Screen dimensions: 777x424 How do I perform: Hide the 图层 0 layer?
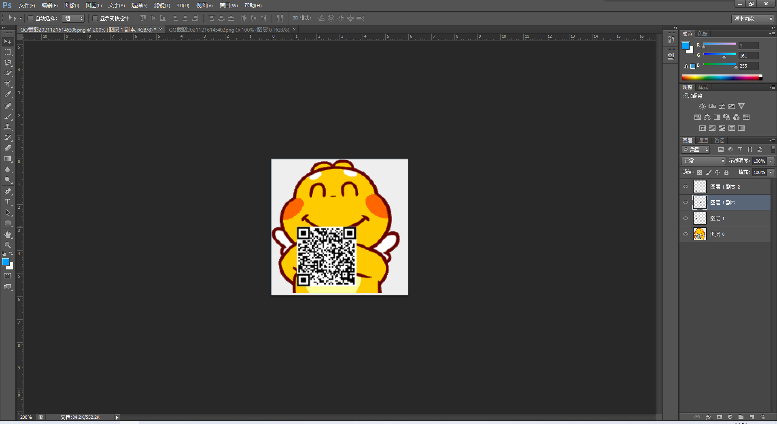[685, 234]
